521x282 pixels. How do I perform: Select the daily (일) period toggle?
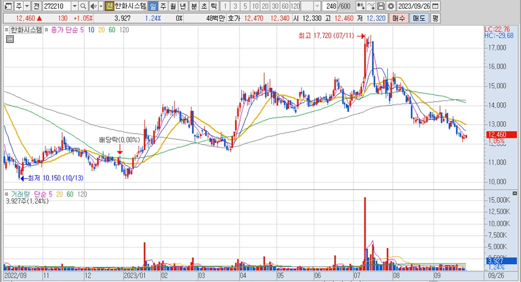click(153, 6)
